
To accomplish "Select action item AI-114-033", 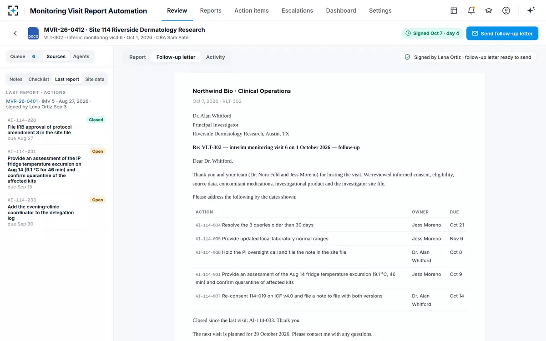I will pos(56,212).
